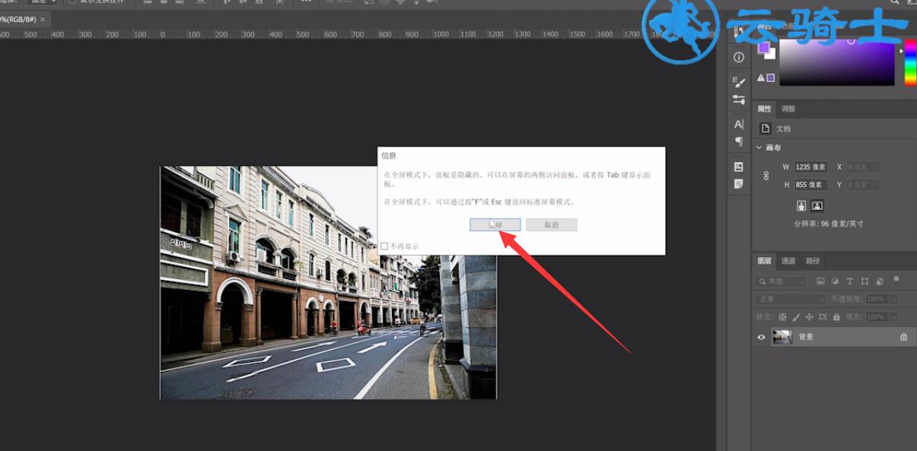917x451 pixels.
Task: Hide the 背景 layer eye icon
Action: tap(761, 337)
